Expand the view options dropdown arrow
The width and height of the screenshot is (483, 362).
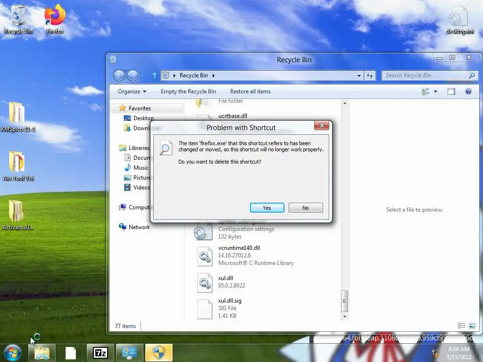coord(435,91)
